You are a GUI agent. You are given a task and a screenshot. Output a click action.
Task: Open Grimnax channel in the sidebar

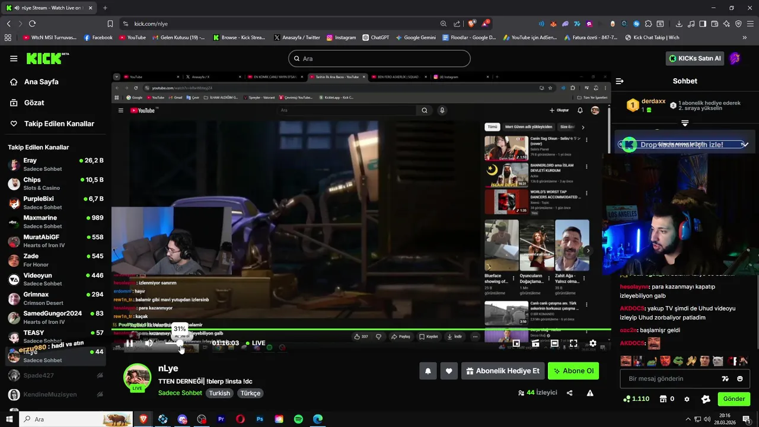[56, 298]
